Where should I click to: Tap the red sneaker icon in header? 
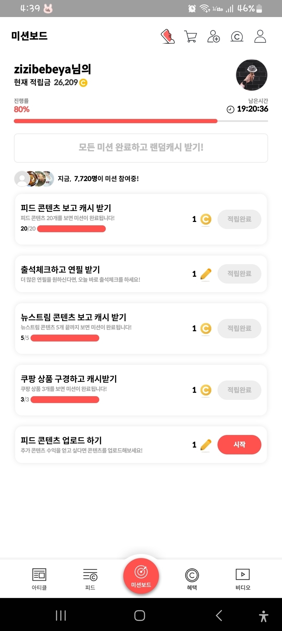168,36
